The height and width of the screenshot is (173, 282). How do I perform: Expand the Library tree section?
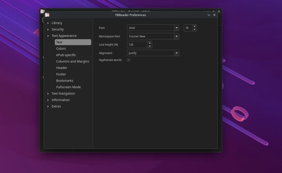(48, 23)
